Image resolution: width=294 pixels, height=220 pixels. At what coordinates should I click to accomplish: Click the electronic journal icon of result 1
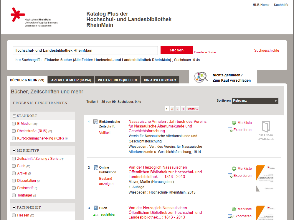[95, 122]
